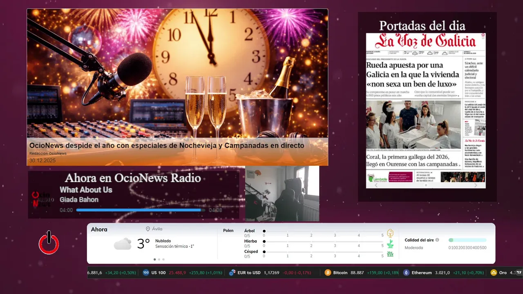Click the 3° temperature reading
Screen dimensions: 523x294
[143, 244]
